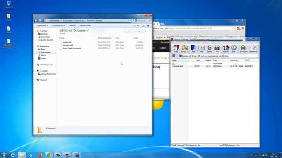The height and width of the screenshot is (158, 282).
Task: Toggle the Explorer preview pane icon
Action: click(143, 26)
